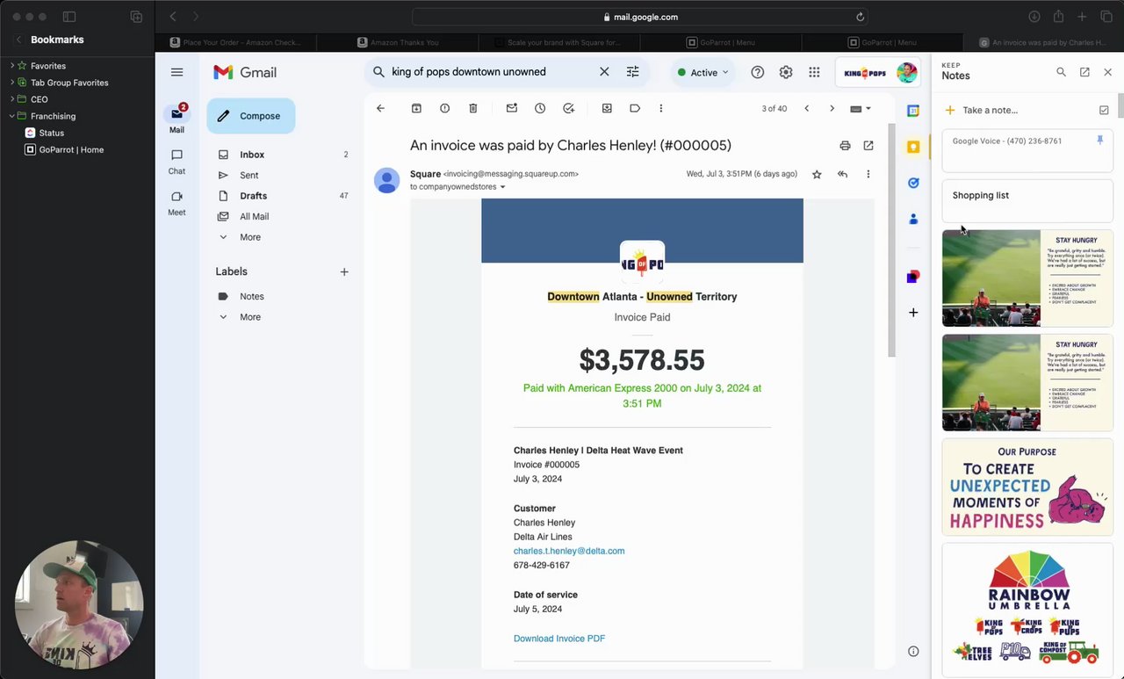Open the Labels tag icon in toolbar

pyautogui.click(x=635, y=108)
